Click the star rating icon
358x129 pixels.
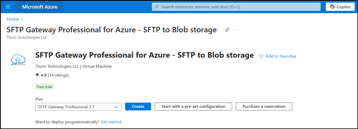point(37,75)
